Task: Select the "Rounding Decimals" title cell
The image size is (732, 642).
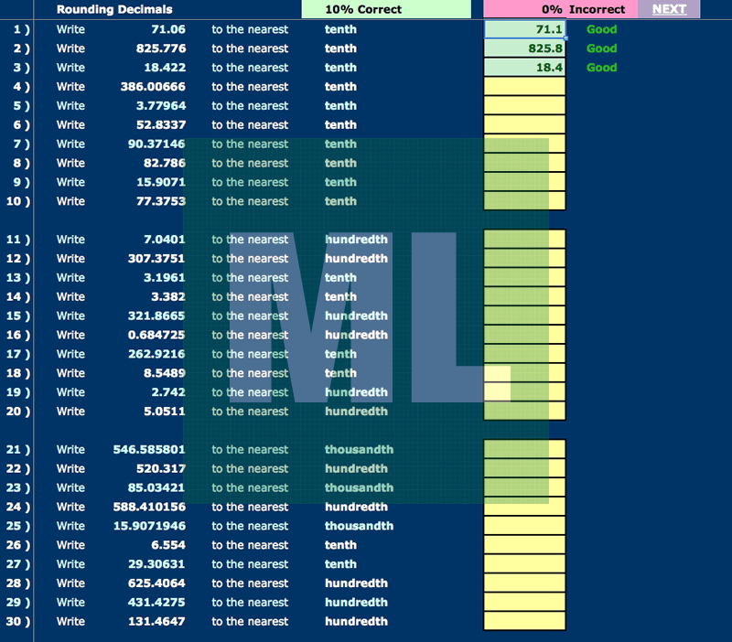Action: coord(114,9)
